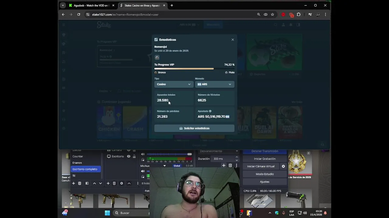Select the ARS 50,516,119.70 apostado amount

[x=212, y=117]
